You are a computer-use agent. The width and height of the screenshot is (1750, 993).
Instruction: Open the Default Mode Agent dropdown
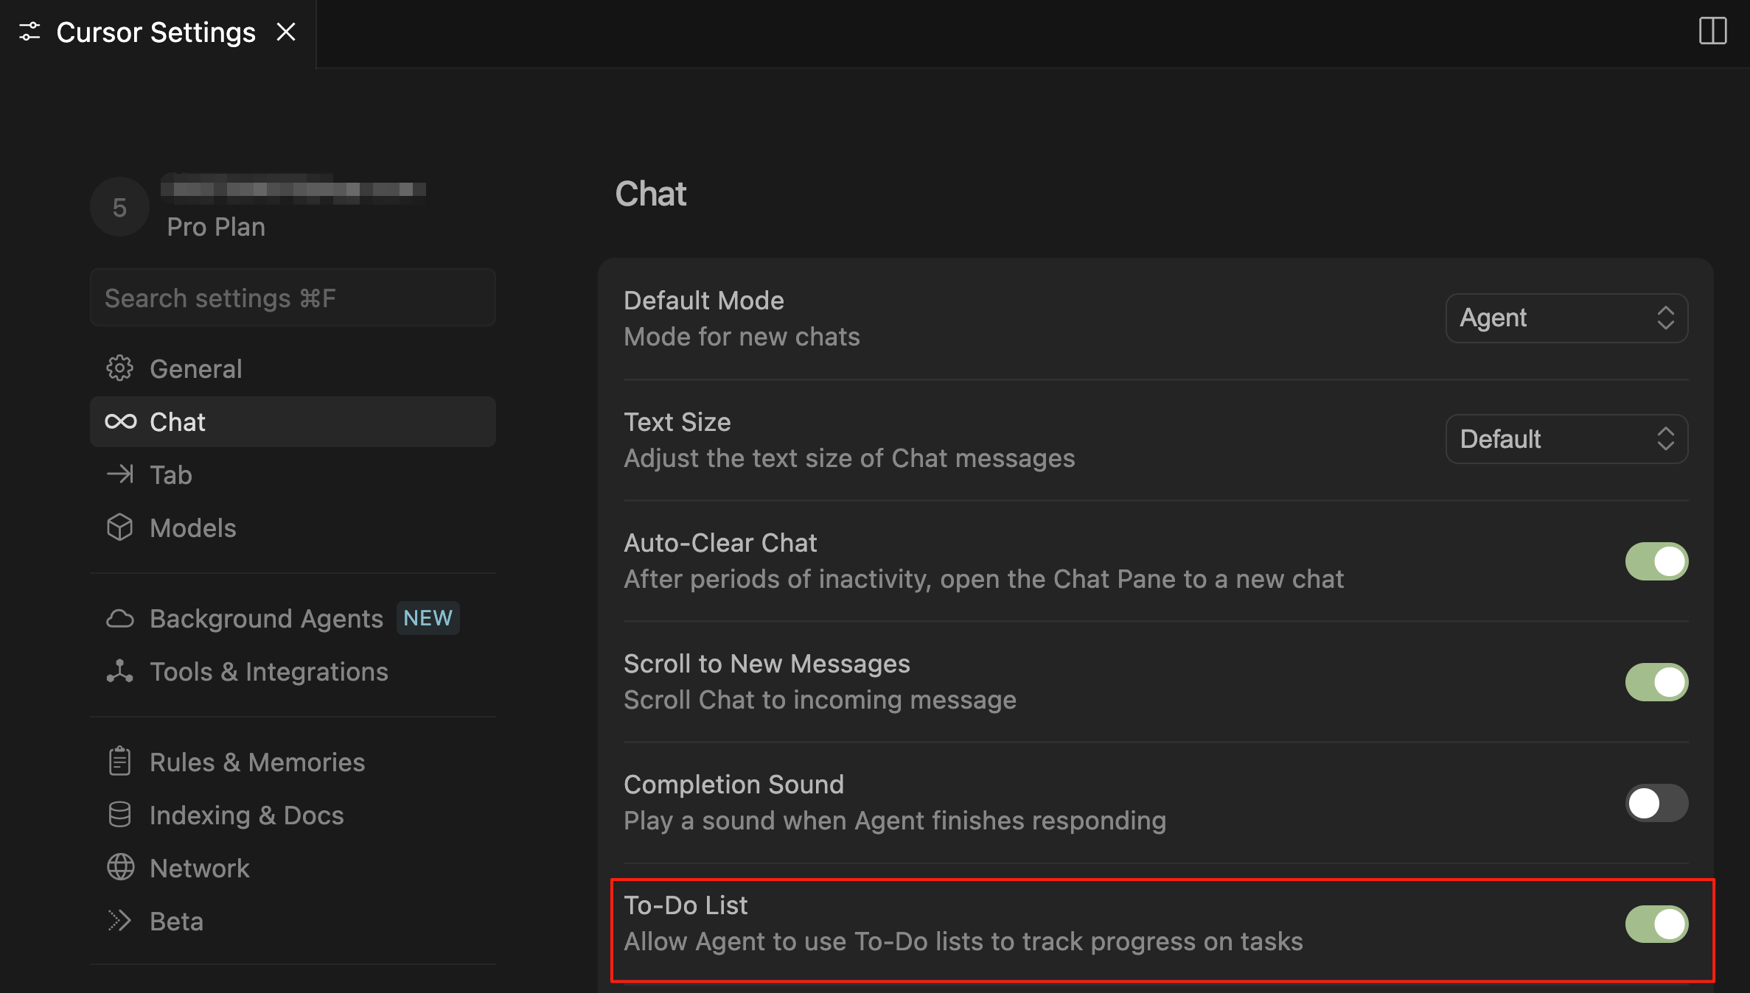coord(1566,318)
